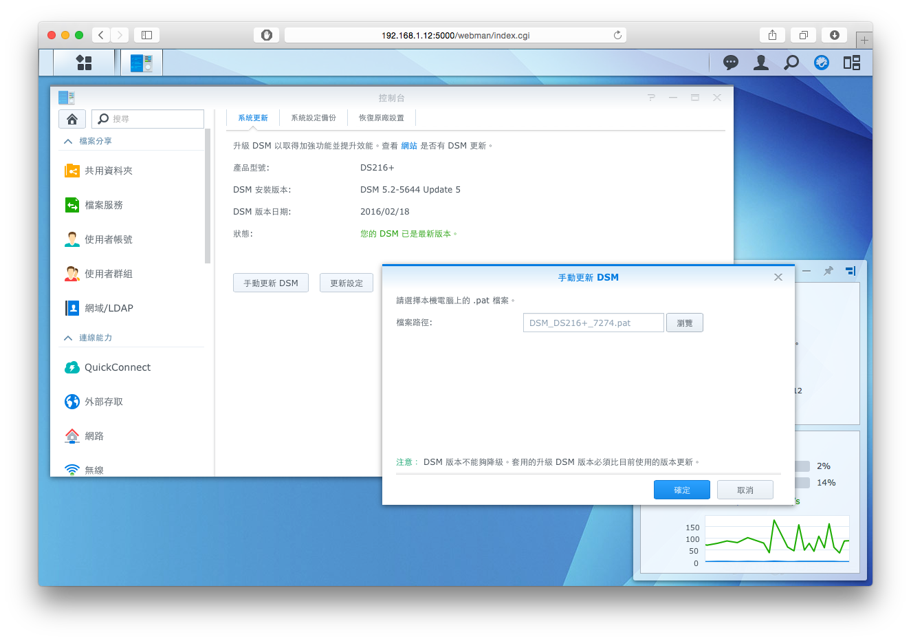Screen dimensions: 911x641
Task: Go to Control Panel home icon
Action: point(72,119)
